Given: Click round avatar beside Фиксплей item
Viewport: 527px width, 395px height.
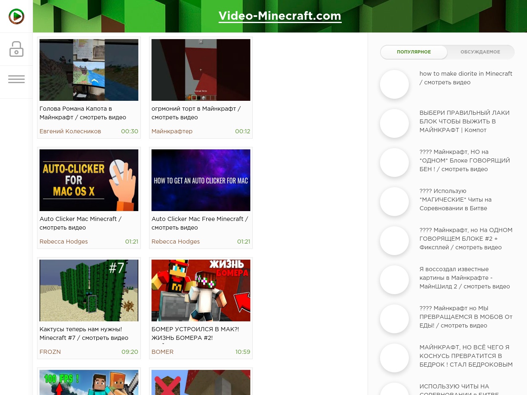Looking at the screenshot, I should [394, 241].
